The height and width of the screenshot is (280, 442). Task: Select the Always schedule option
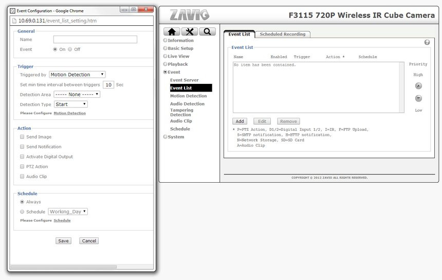22,202
